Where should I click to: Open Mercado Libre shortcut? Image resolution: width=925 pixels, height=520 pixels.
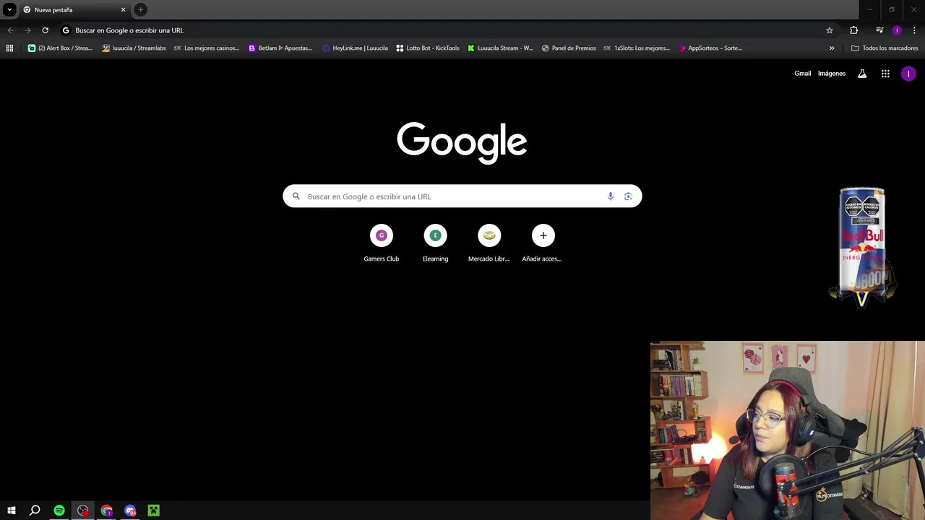point(489,243)
